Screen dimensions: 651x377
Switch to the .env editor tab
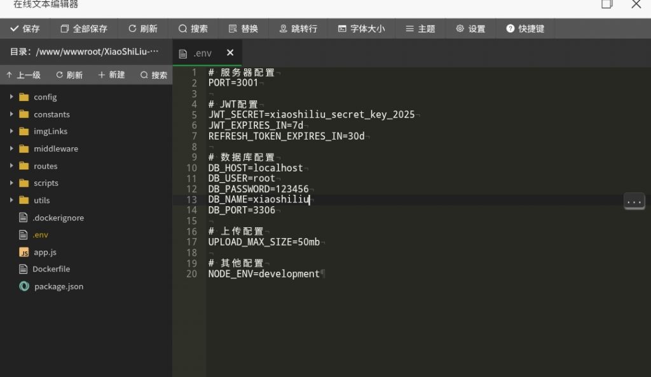coord(202,53)
